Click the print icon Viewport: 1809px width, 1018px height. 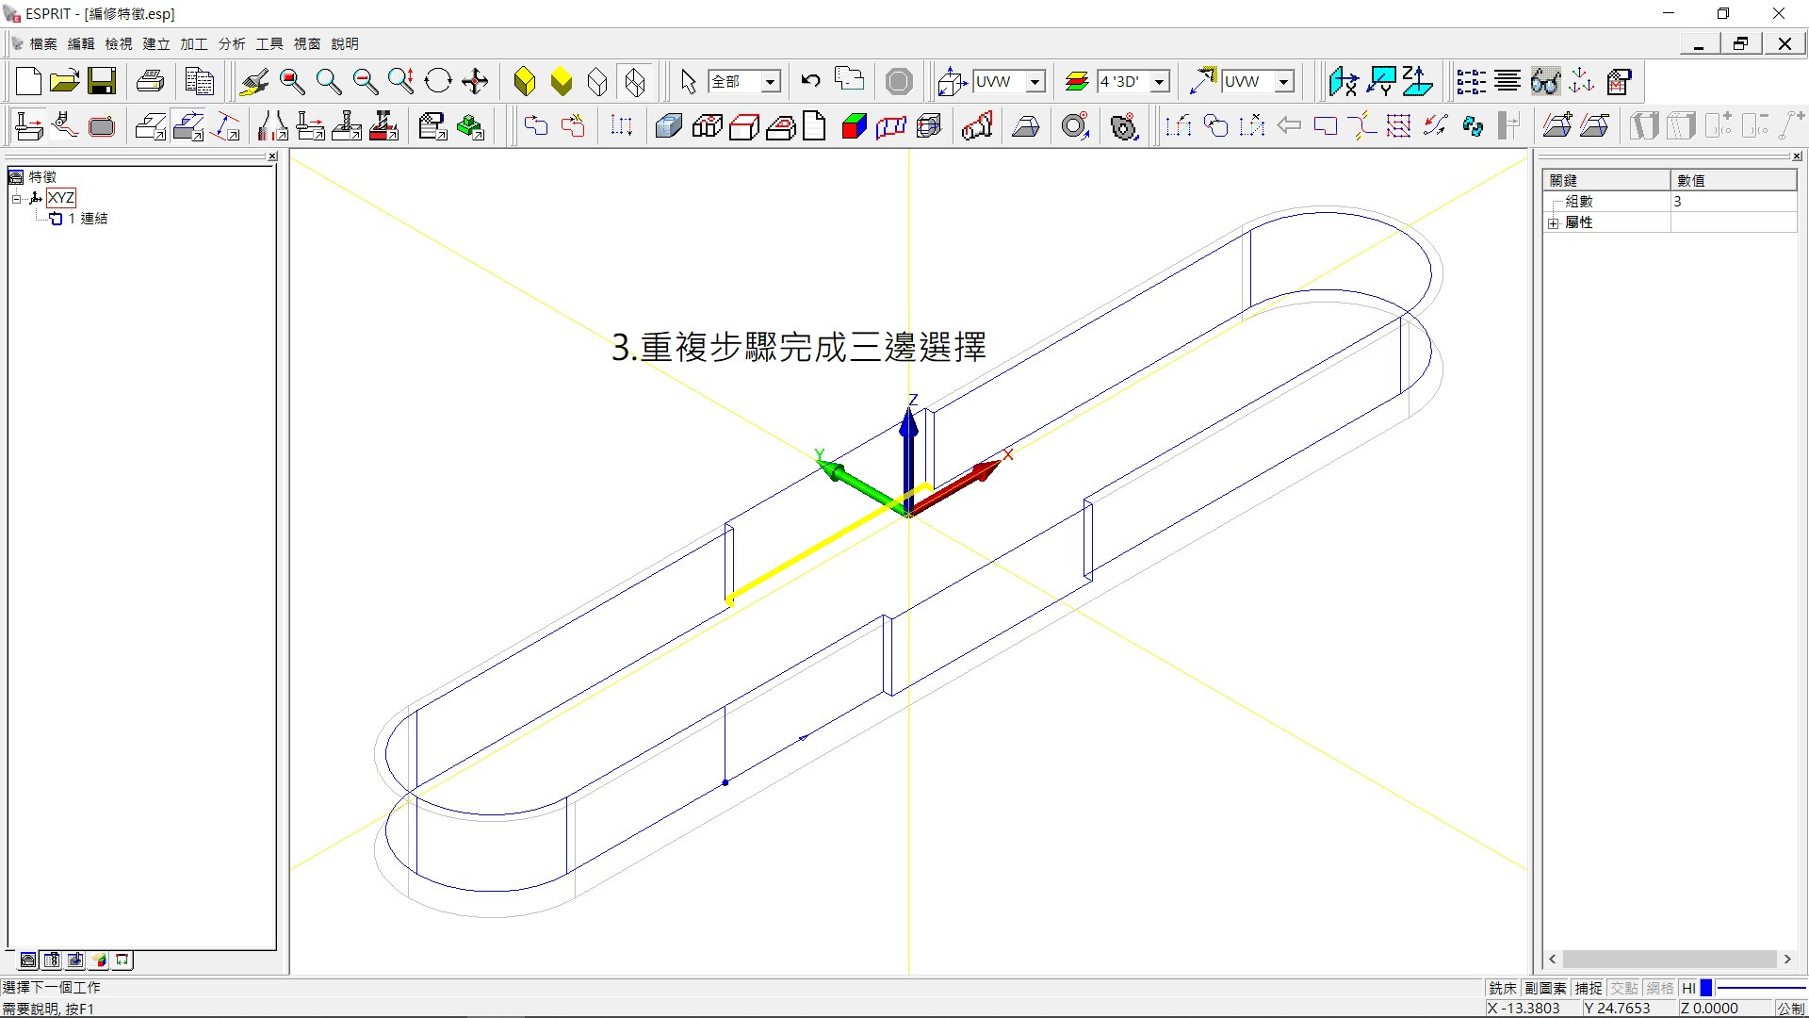tap(151, 81)
